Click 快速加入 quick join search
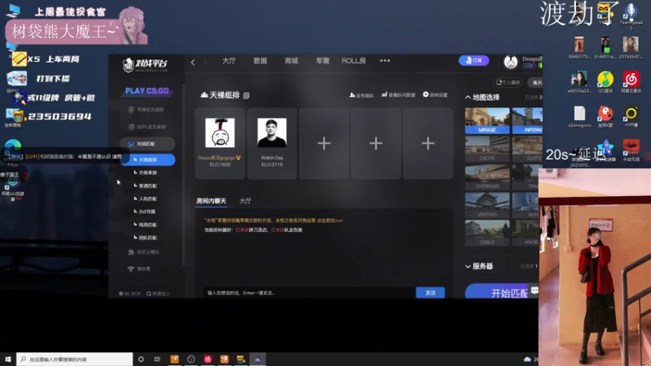The image size is (651, 366). click(x=158, y=294)
